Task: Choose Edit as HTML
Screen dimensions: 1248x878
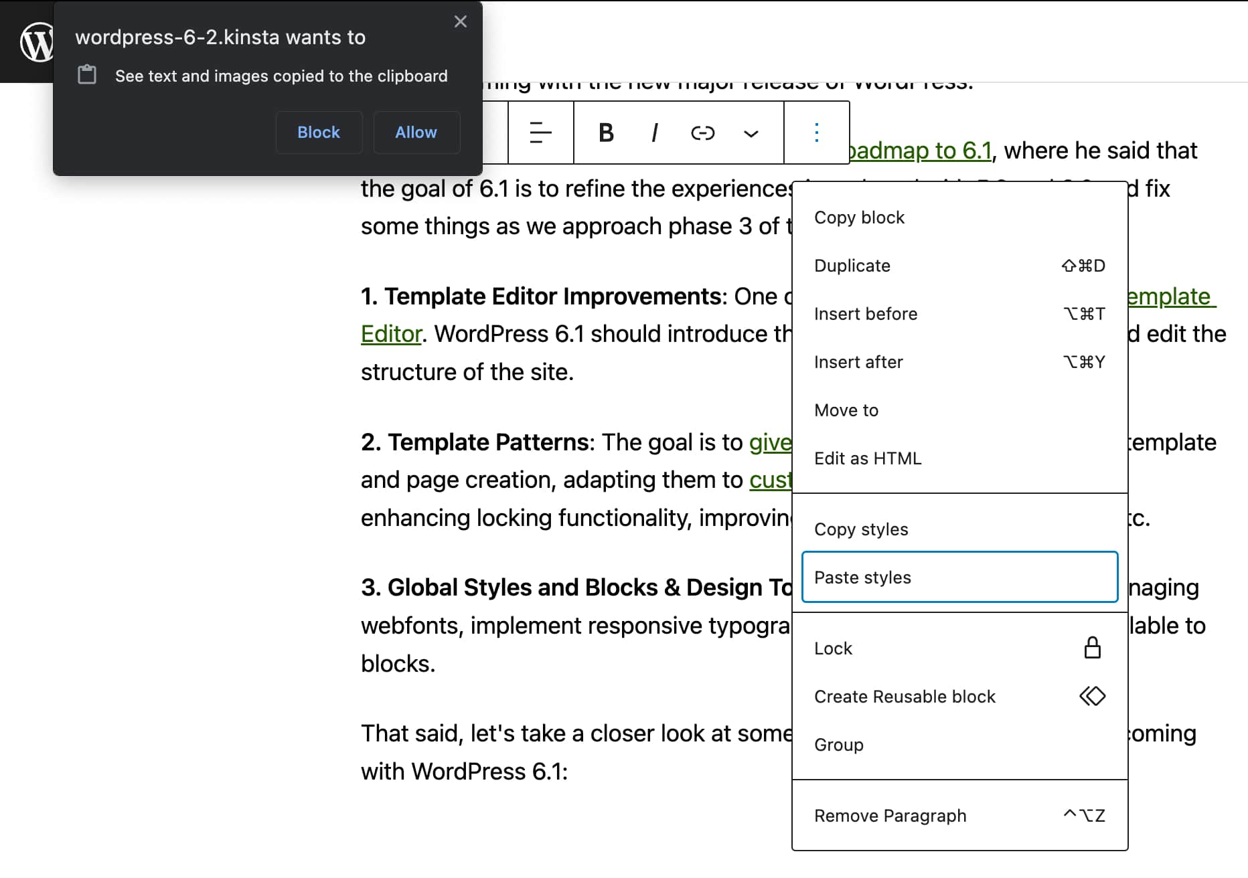Action: (x=868, y=458)
